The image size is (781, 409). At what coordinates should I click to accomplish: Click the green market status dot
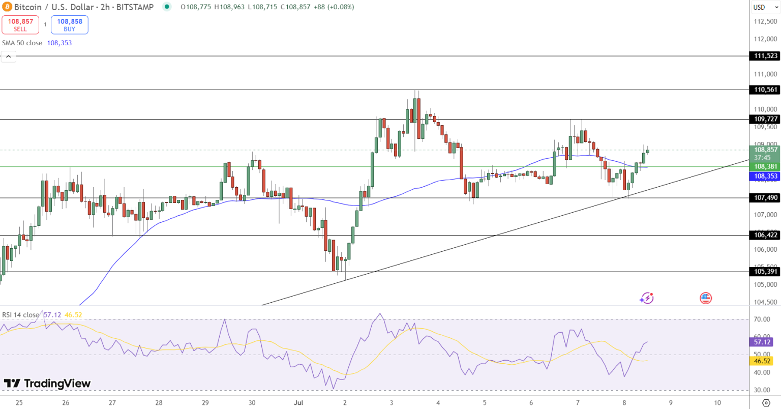click(x=166, y=7)
